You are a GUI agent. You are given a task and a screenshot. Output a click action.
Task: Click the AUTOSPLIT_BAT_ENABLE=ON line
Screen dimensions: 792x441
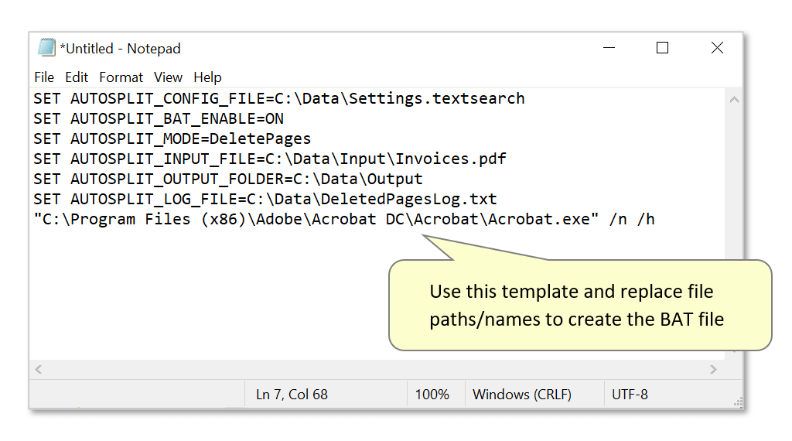tap(158, 118)
